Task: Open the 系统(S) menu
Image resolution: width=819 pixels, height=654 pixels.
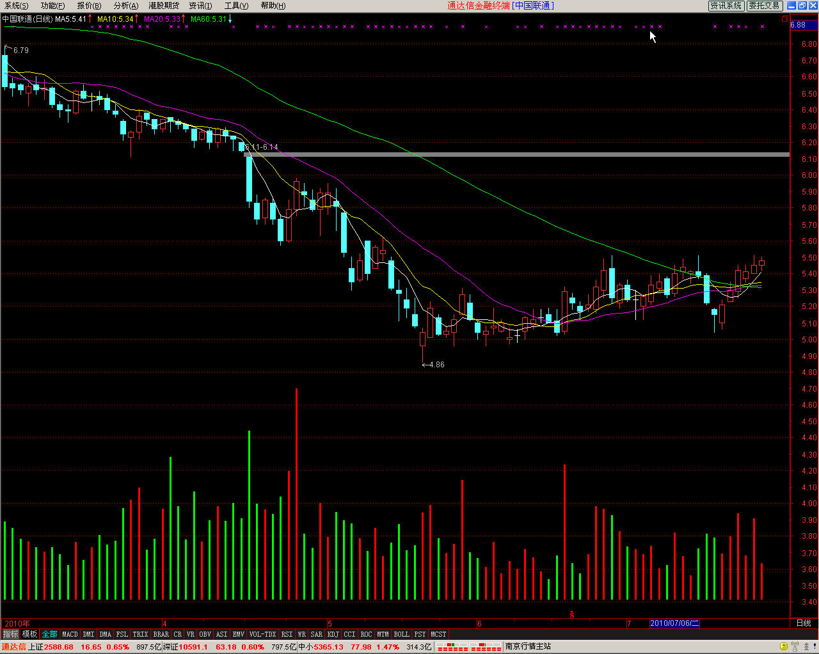Action: 17,6
